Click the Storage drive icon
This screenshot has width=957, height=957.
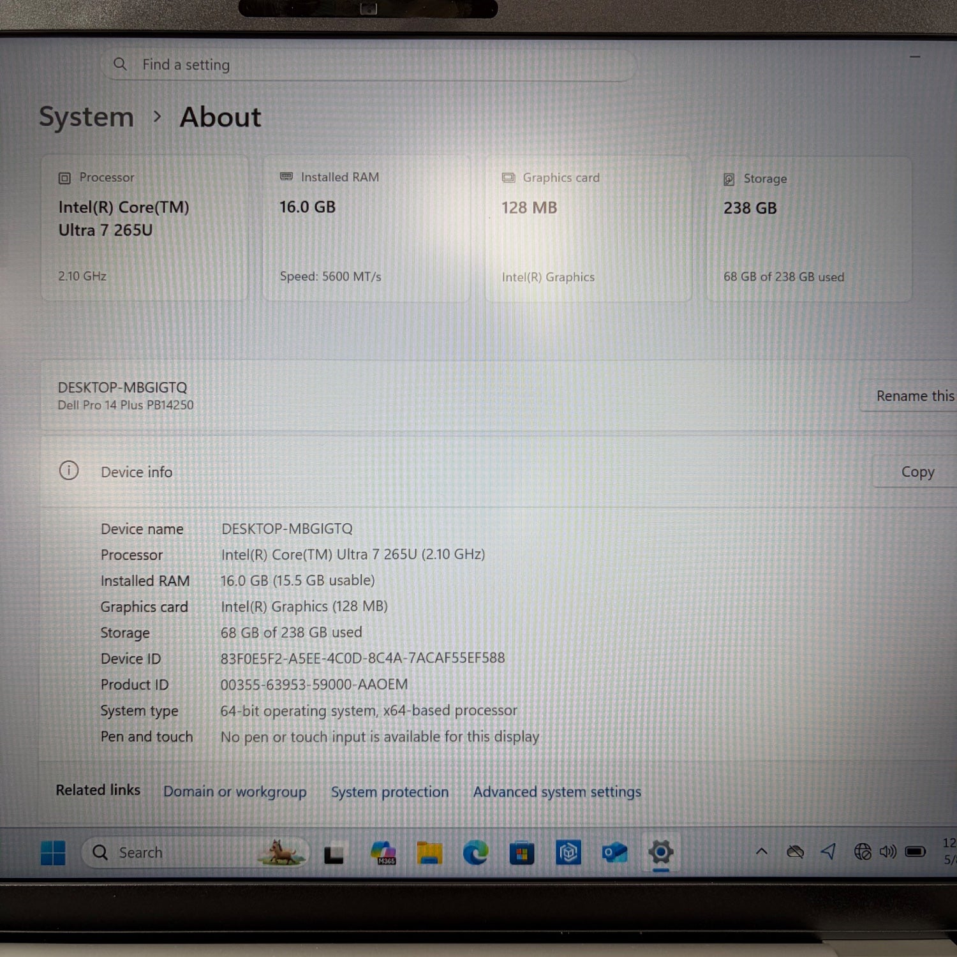click(x=729, y=179)
